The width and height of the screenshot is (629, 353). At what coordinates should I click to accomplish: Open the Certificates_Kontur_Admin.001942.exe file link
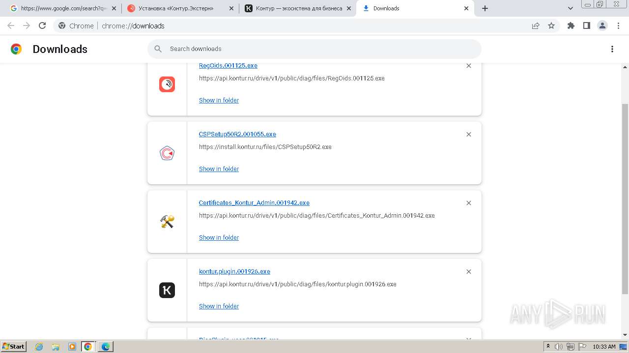pyautogui.click(x=254, y=202)
